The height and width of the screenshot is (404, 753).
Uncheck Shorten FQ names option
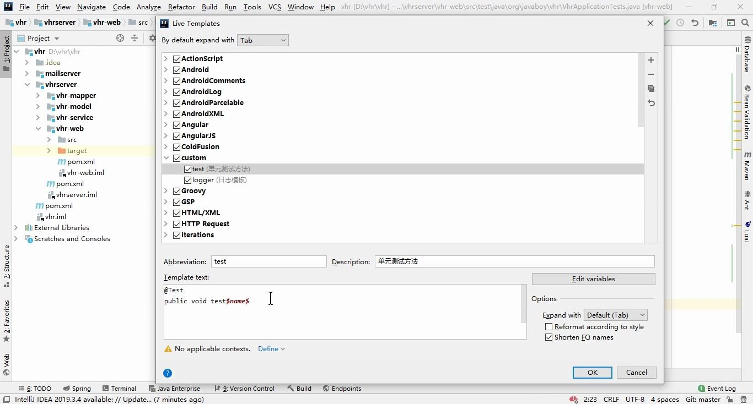(548, 337)
